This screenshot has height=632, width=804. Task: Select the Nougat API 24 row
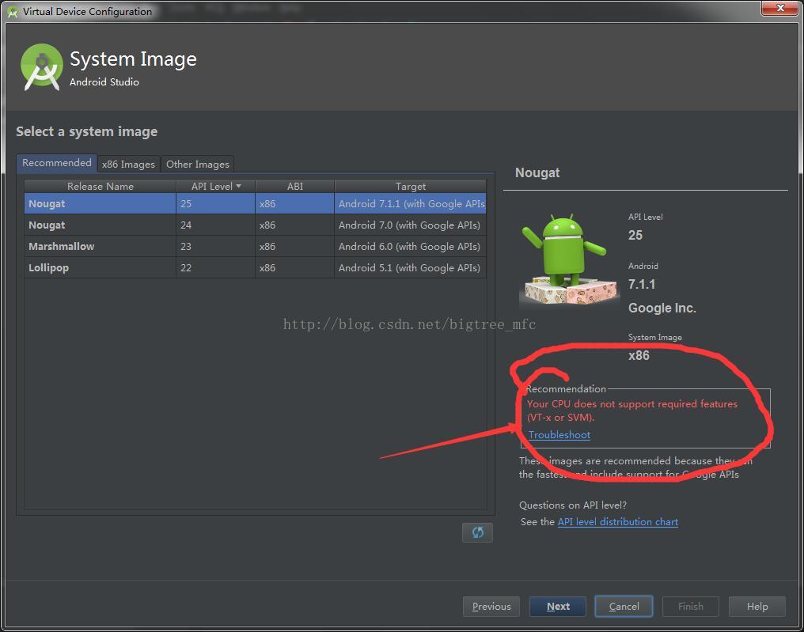[255, 225]
